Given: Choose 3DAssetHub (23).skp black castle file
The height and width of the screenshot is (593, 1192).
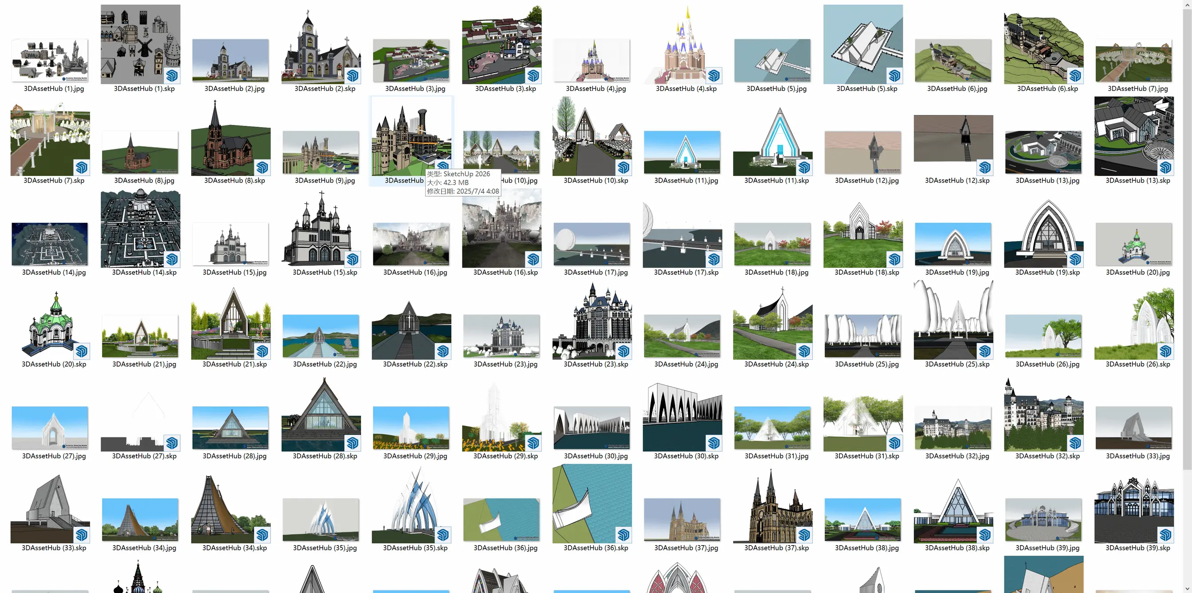Looking at the screenshot, I should [x=592, y=321].
